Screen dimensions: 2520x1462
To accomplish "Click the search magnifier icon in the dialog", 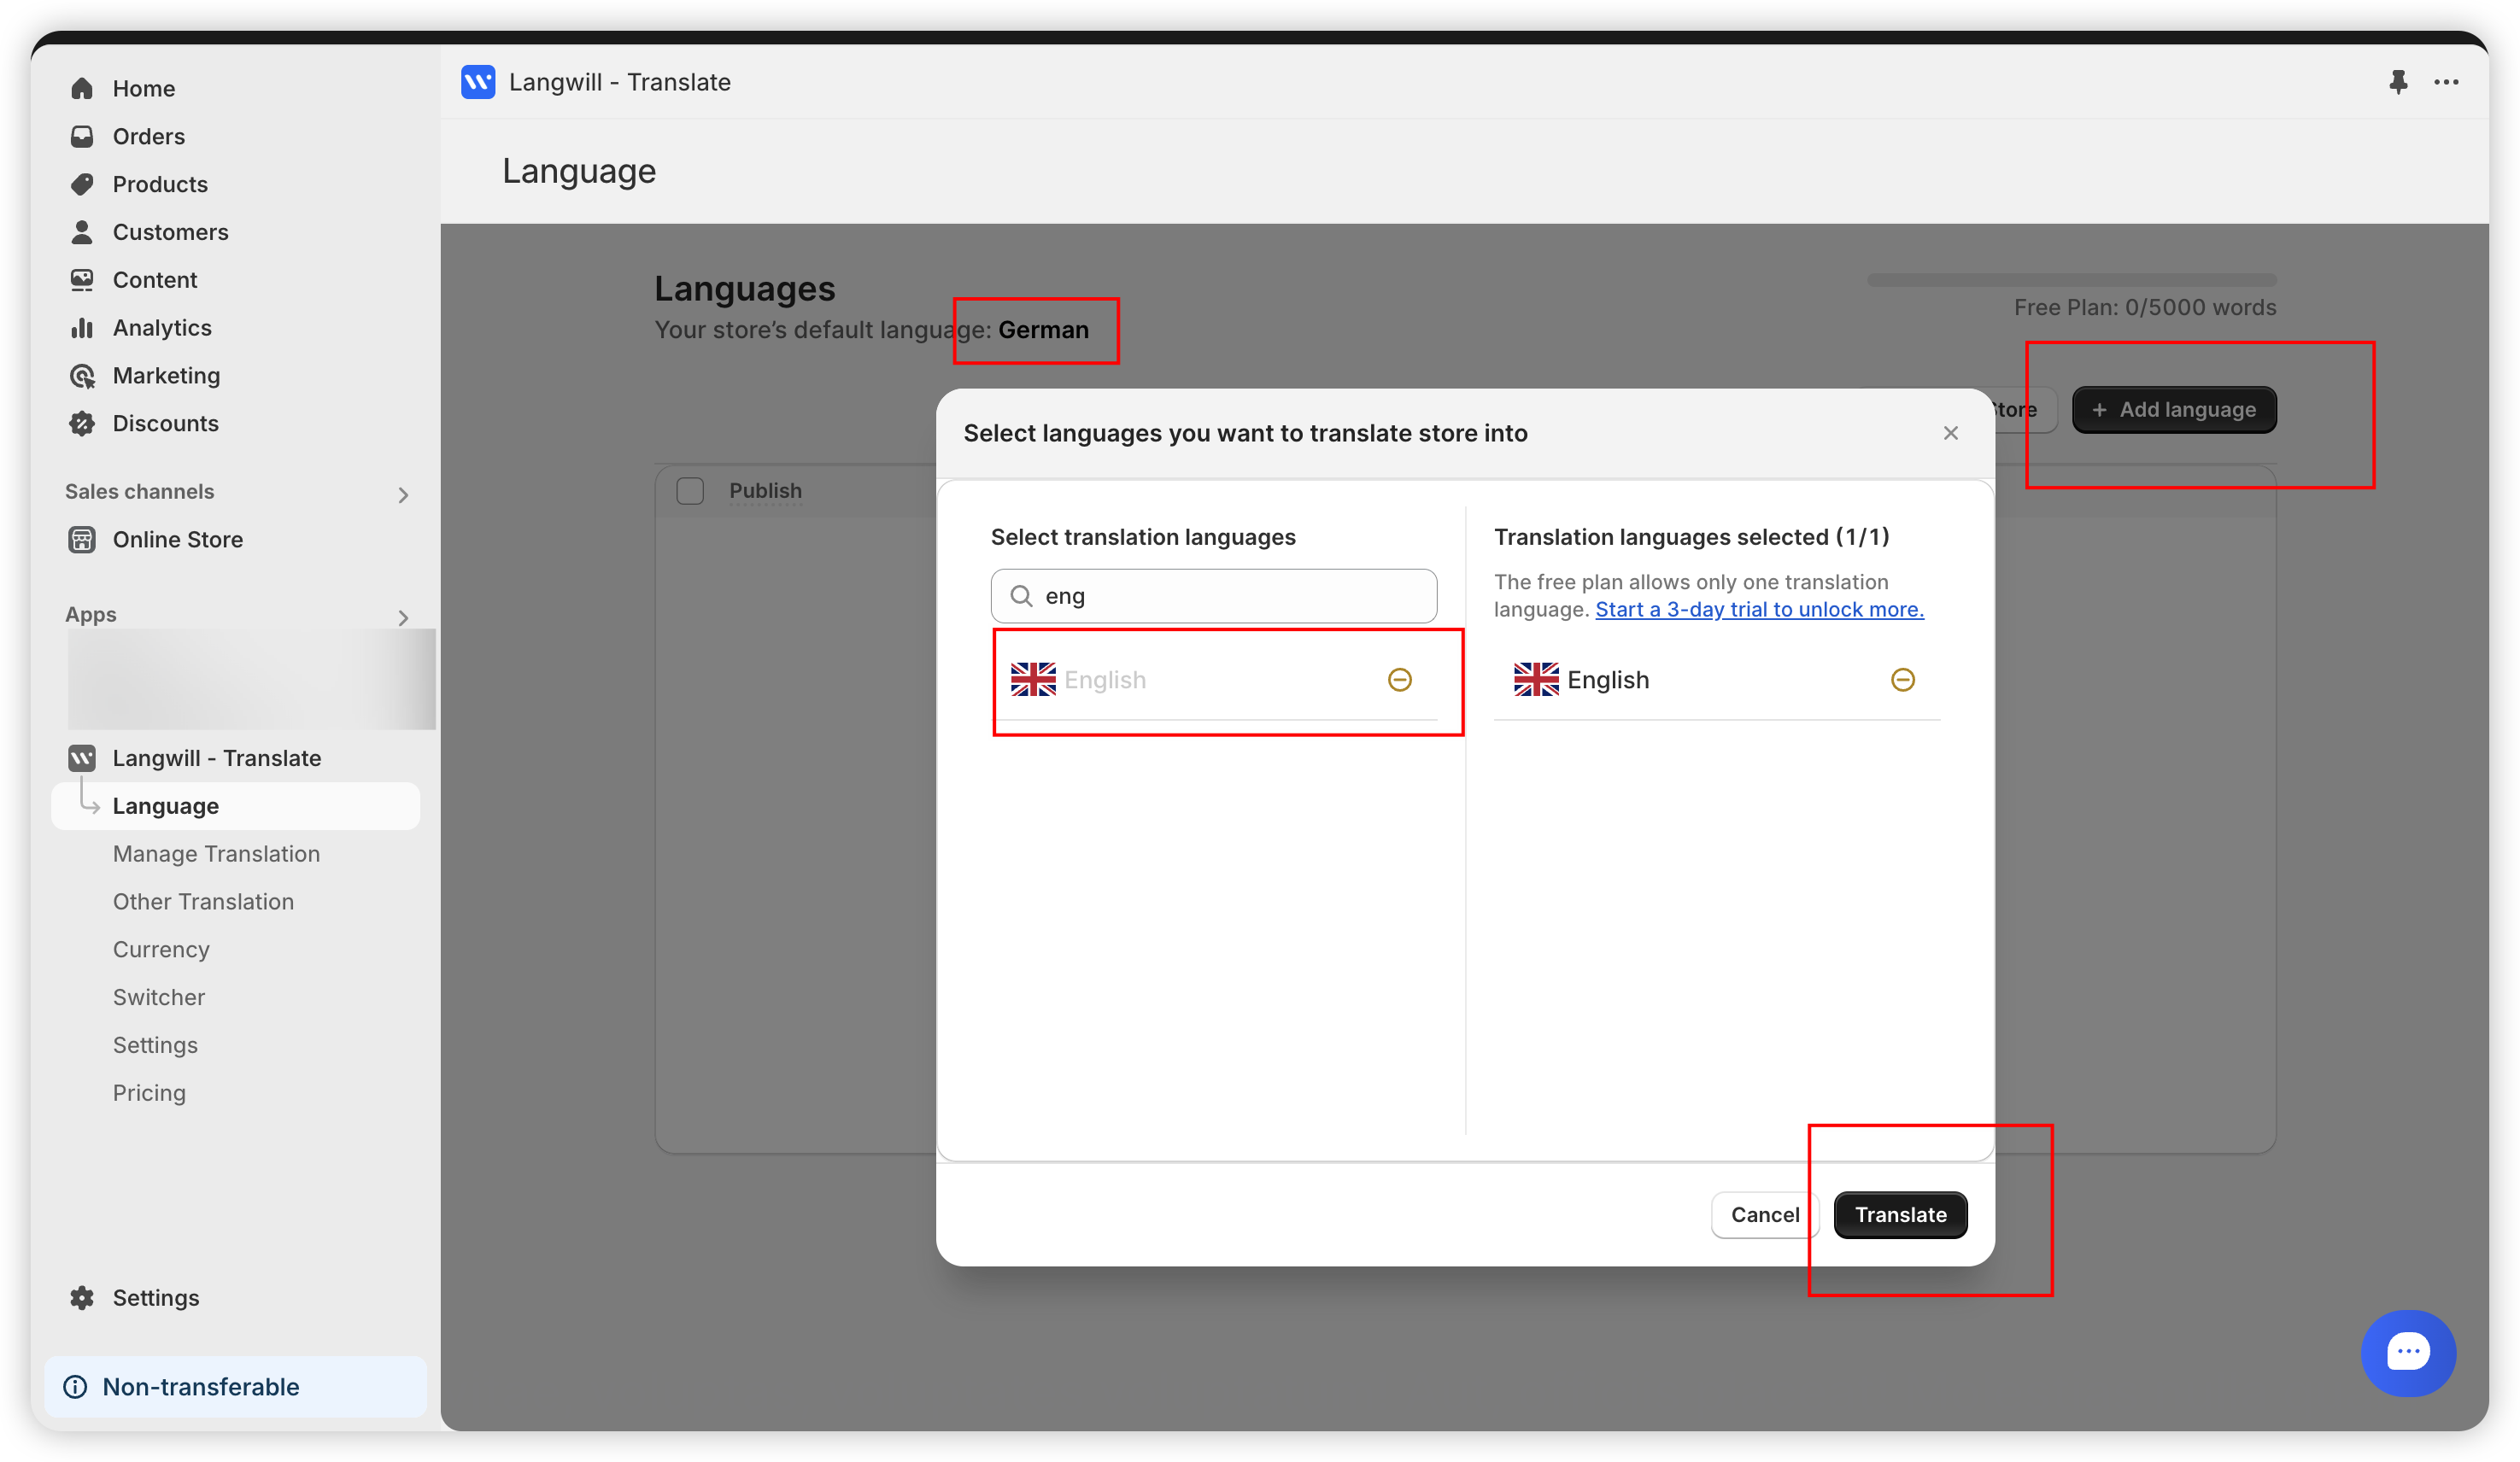I will (x=1021, y=596).
